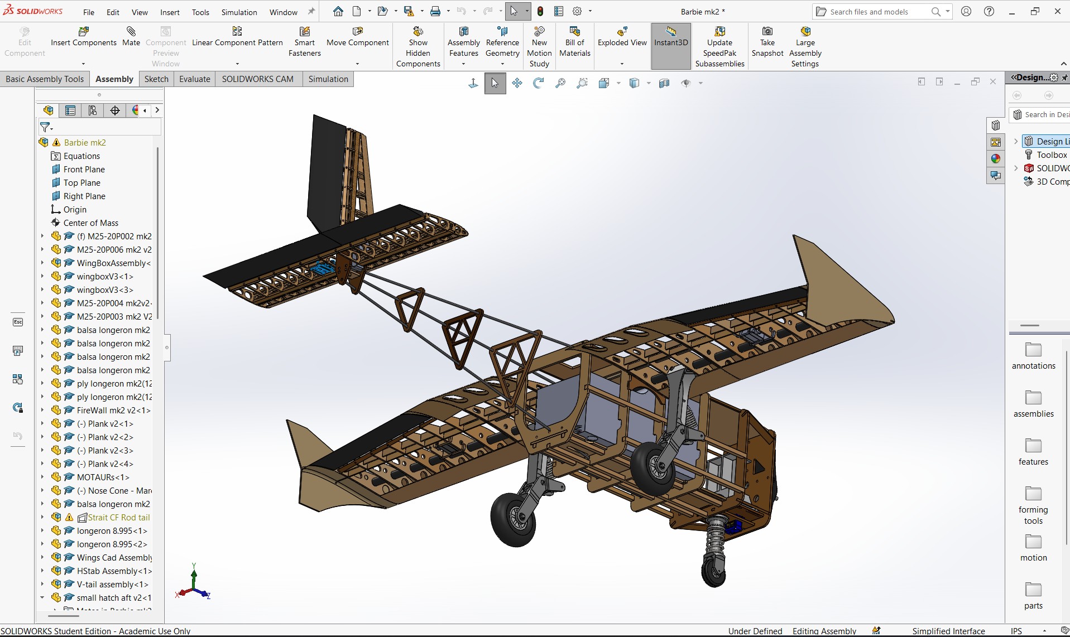Open the units IPS status bar dropdown
The image size is (1070, 637).
point(1044,631)
